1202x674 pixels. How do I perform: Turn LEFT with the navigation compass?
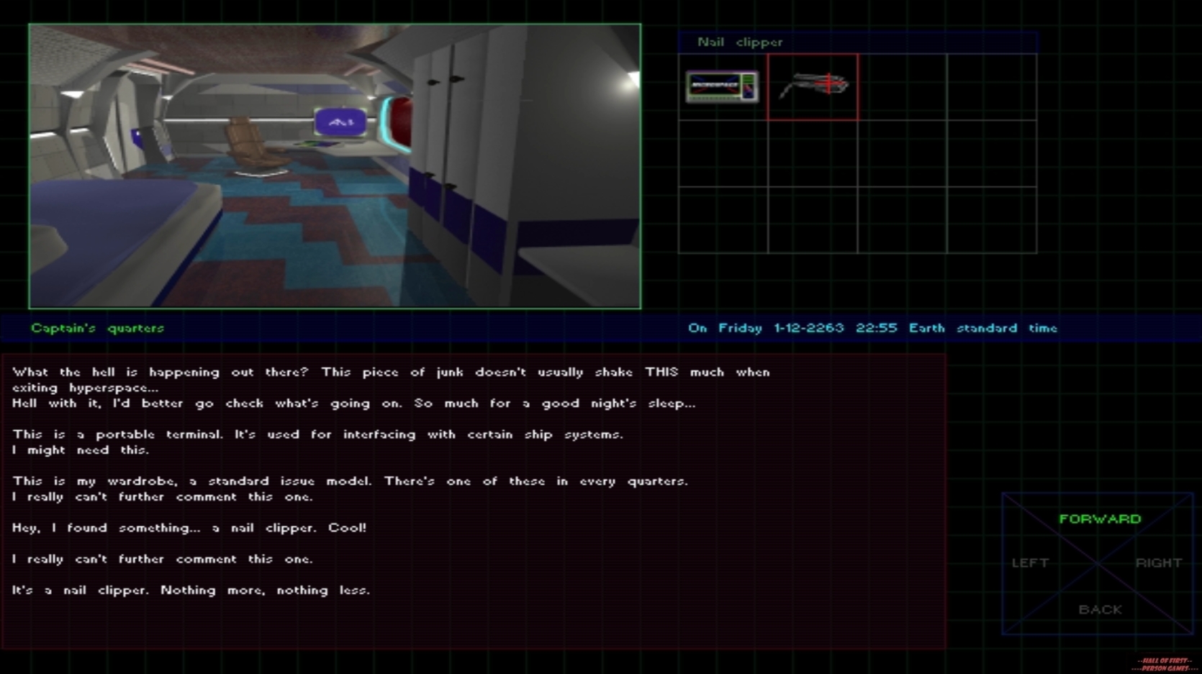point(1031,563)
